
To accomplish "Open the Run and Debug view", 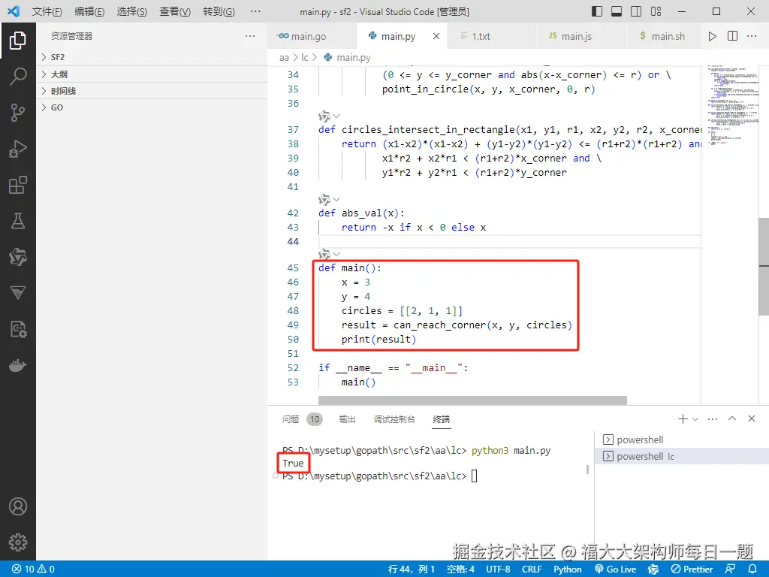I will click(x=18, y=149).
